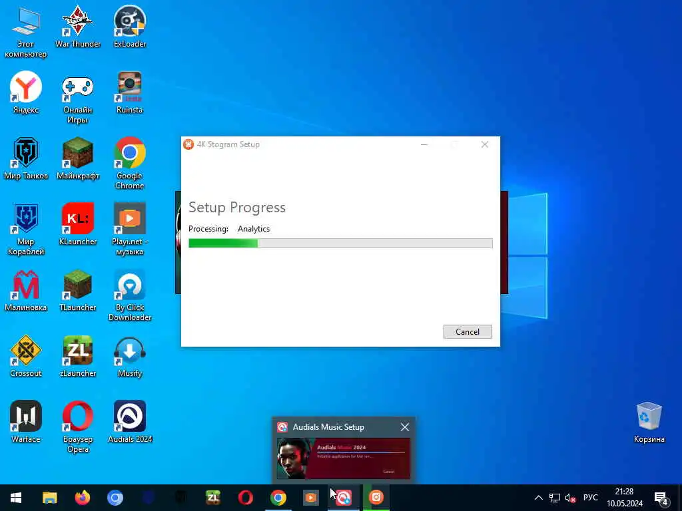682x511 pixels.
Task: Select the 'Play.net - музыка' shortcut
Action: click(130, 230)
